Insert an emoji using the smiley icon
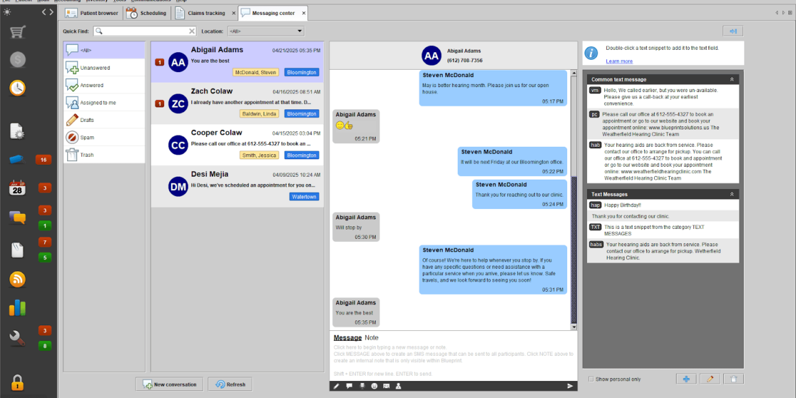This screenshot has height=398, width=796. point(374,386)
